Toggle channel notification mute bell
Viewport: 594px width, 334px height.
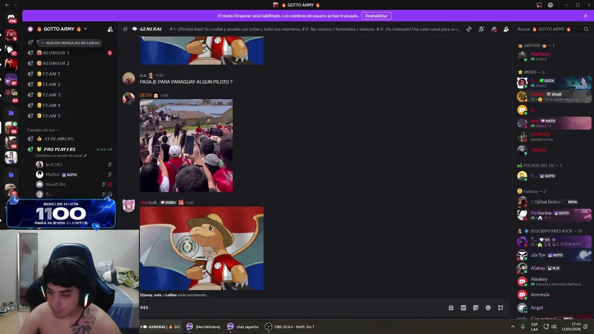pyautogui.click(x=481, y=29)
